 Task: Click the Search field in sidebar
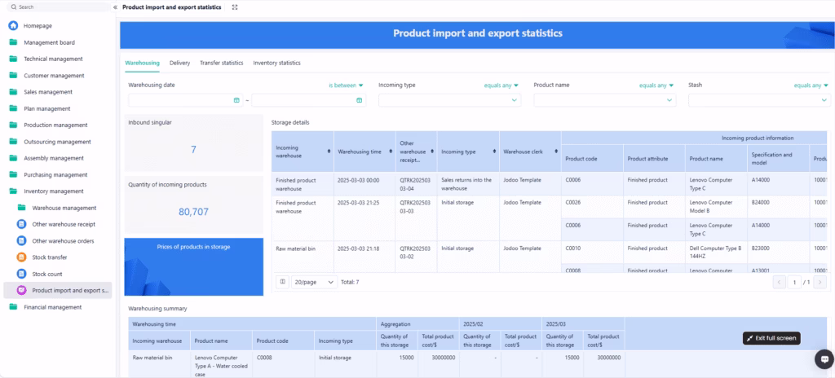point(57,7)
